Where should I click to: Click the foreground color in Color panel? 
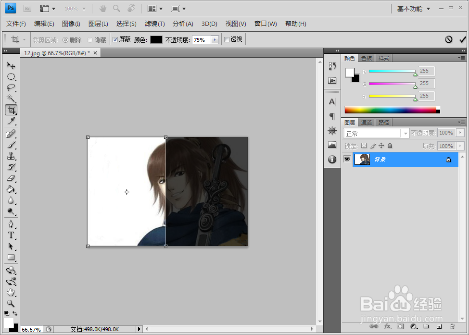349,73
